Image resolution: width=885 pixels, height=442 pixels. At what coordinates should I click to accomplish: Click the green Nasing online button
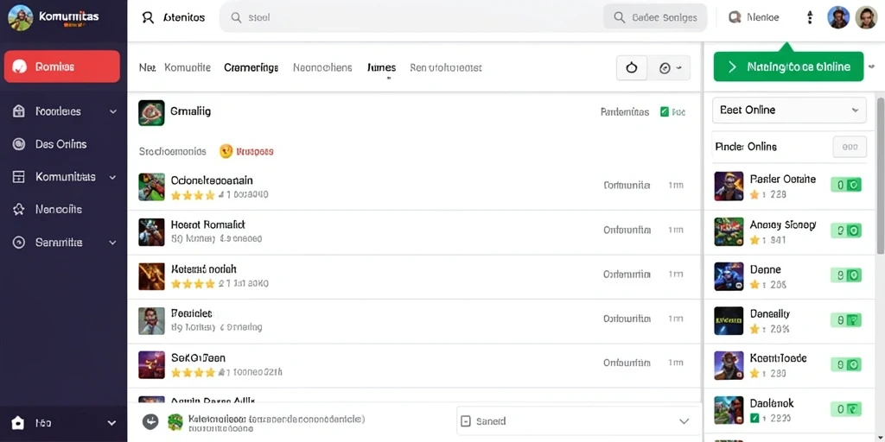(x=788, y=67)
